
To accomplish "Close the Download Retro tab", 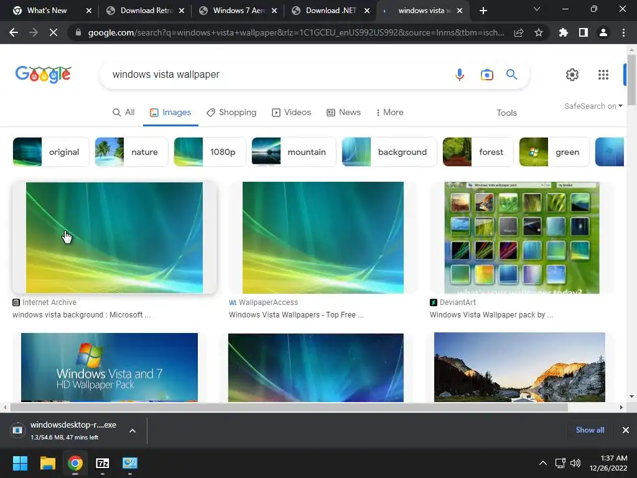I will click(182, 11).
